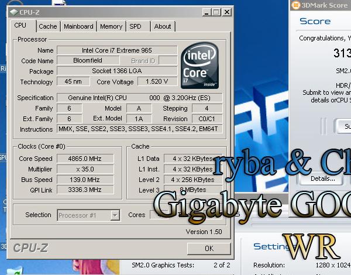This screenshot has height=275, width=351.
Task: Click the Name field Intel Core i7 Extreme 965
Action: [x=117, y=50]
